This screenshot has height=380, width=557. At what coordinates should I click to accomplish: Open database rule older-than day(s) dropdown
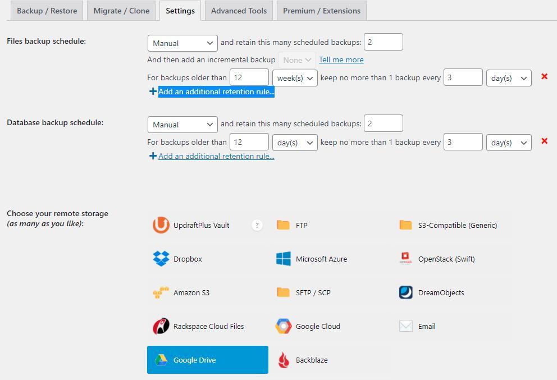(x=295, y=143)
